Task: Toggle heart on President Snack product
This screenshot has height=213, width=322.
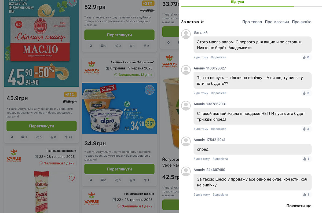Action: (72, 178)
